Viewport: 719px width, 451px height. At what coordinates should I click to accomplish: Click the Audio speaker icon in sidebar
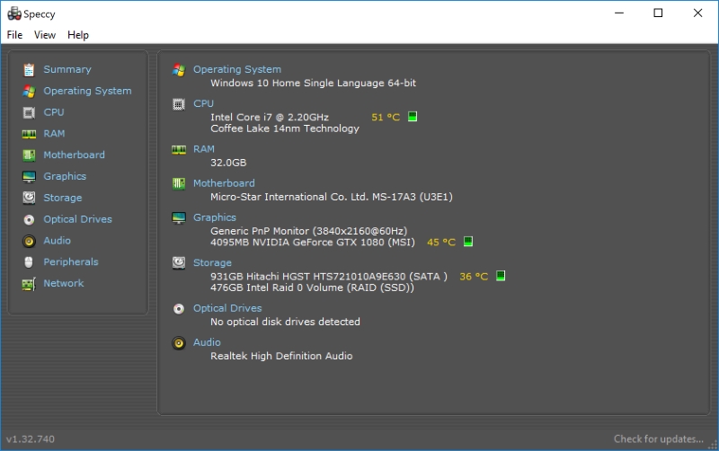pyautogui.click(x=29, y=241)
